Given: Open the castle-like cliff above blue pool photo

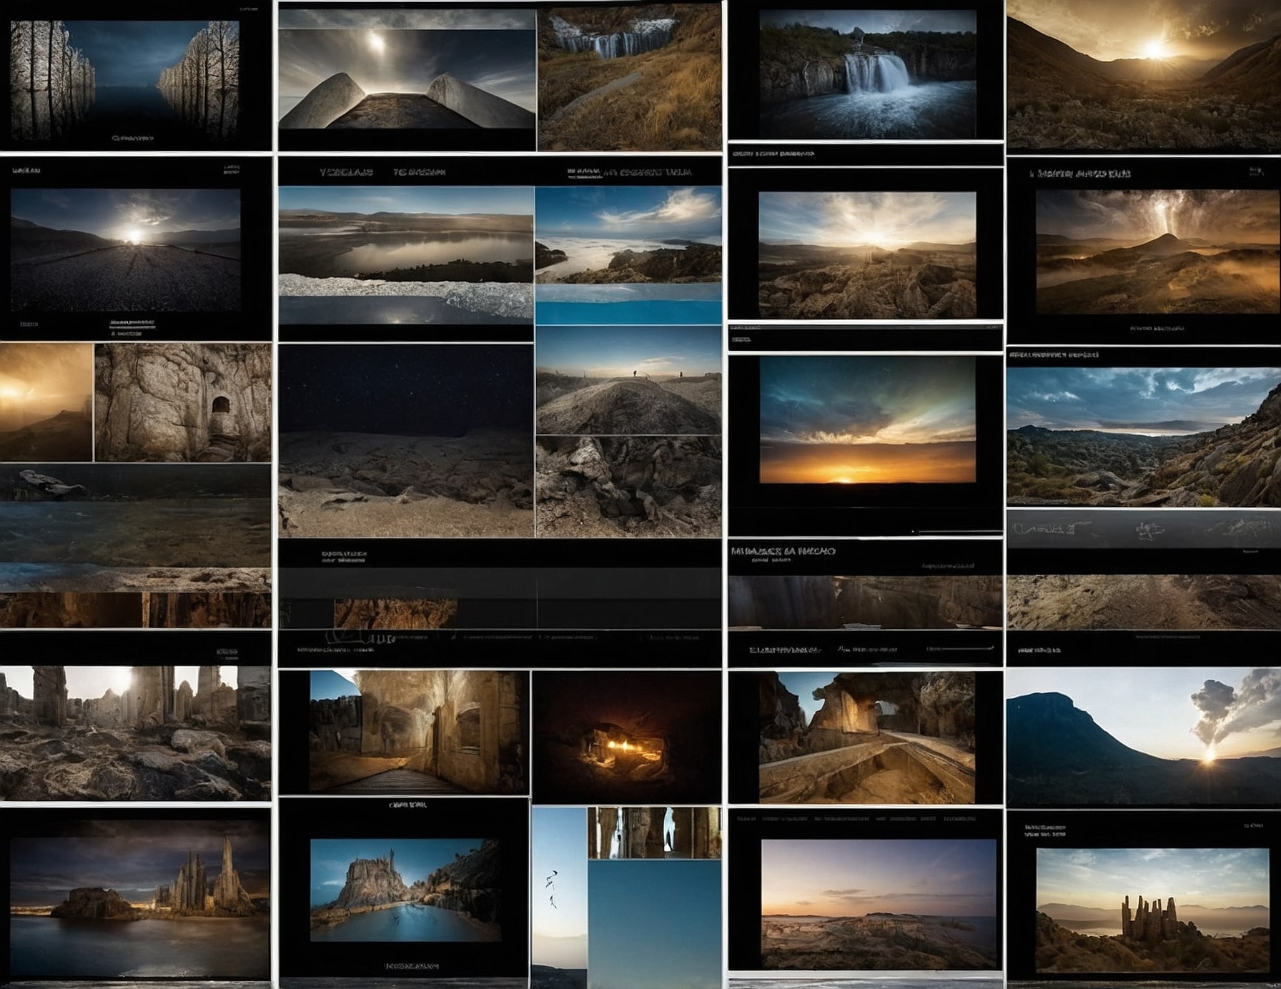Looking at the screenshot, I should click(x=405, y=890).
